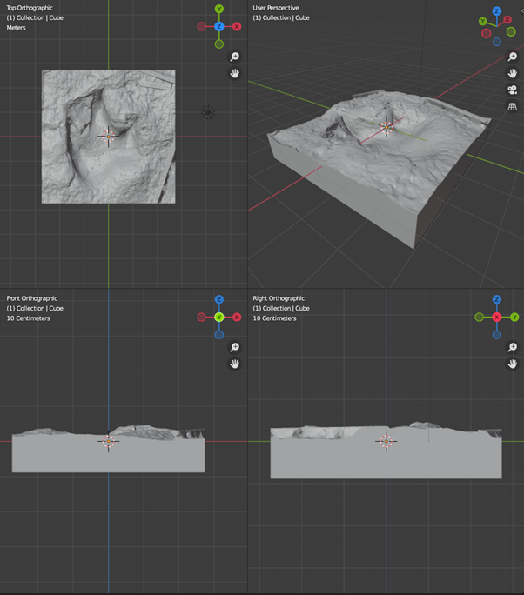
Task: Click green Y axis on Top view gizmo
Action: (x=219, y=10)
